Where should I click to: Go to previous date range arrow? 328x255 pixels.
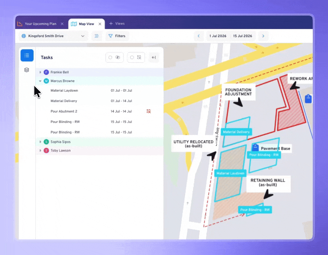[x=199, y=36]
